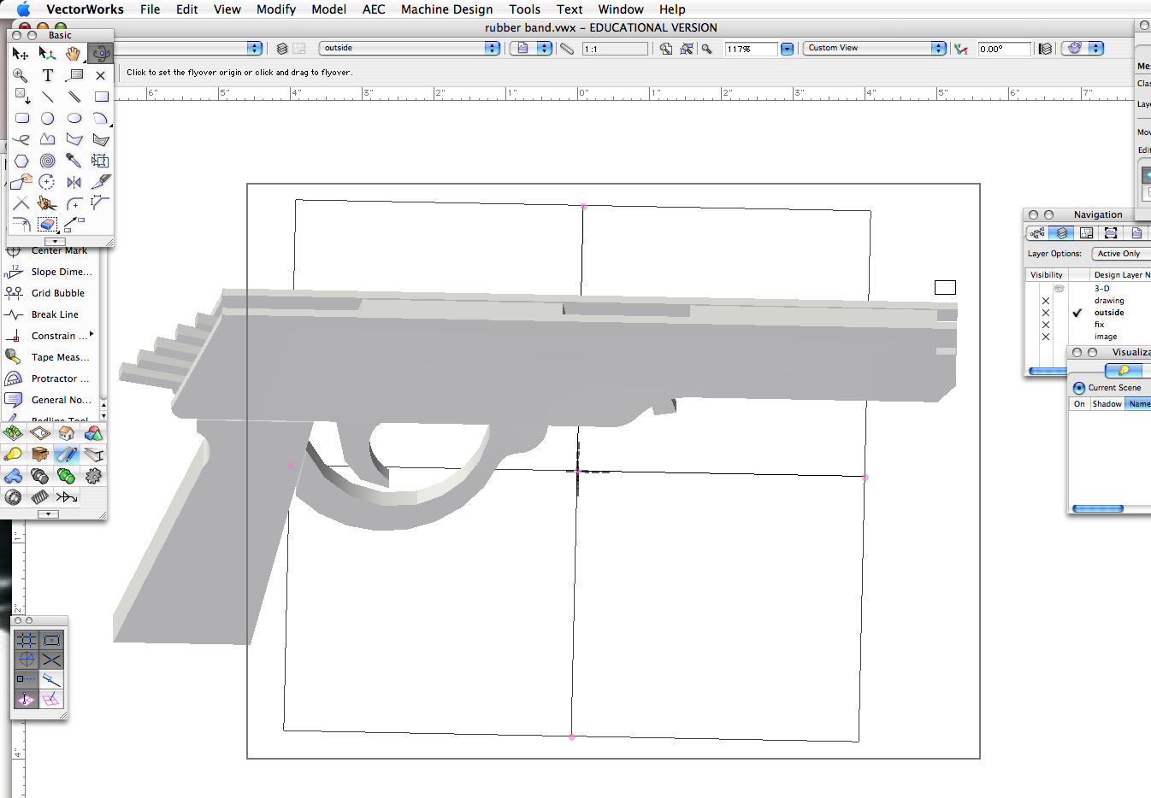Select the Ellipse tool
The image size is (1151, 798).
pos(74,118)
